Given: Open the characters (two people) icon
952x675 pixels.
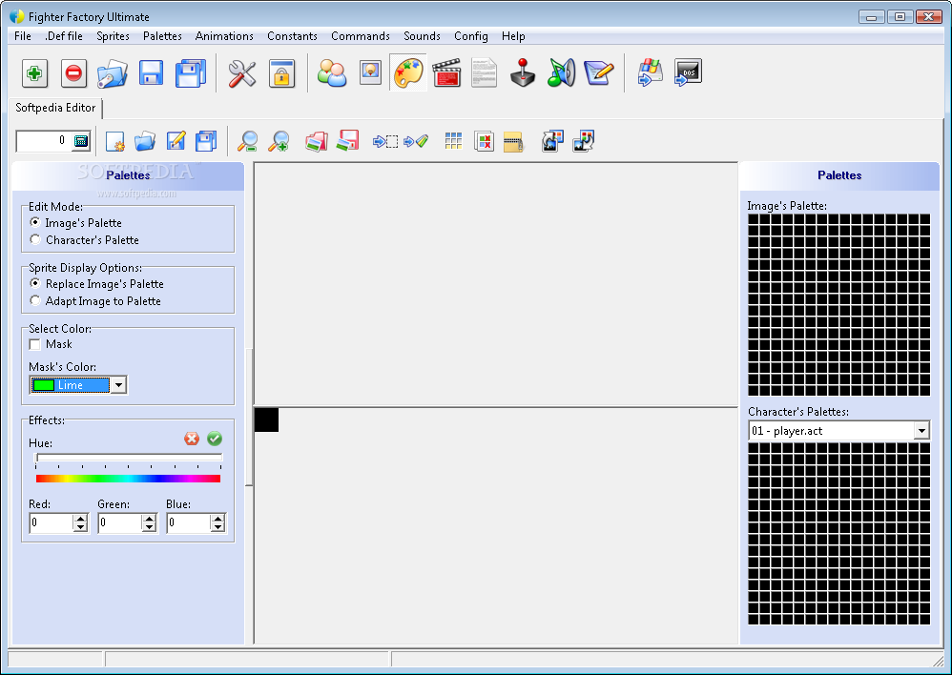Looking at the screenshot, I should click(x=332, y=73).
